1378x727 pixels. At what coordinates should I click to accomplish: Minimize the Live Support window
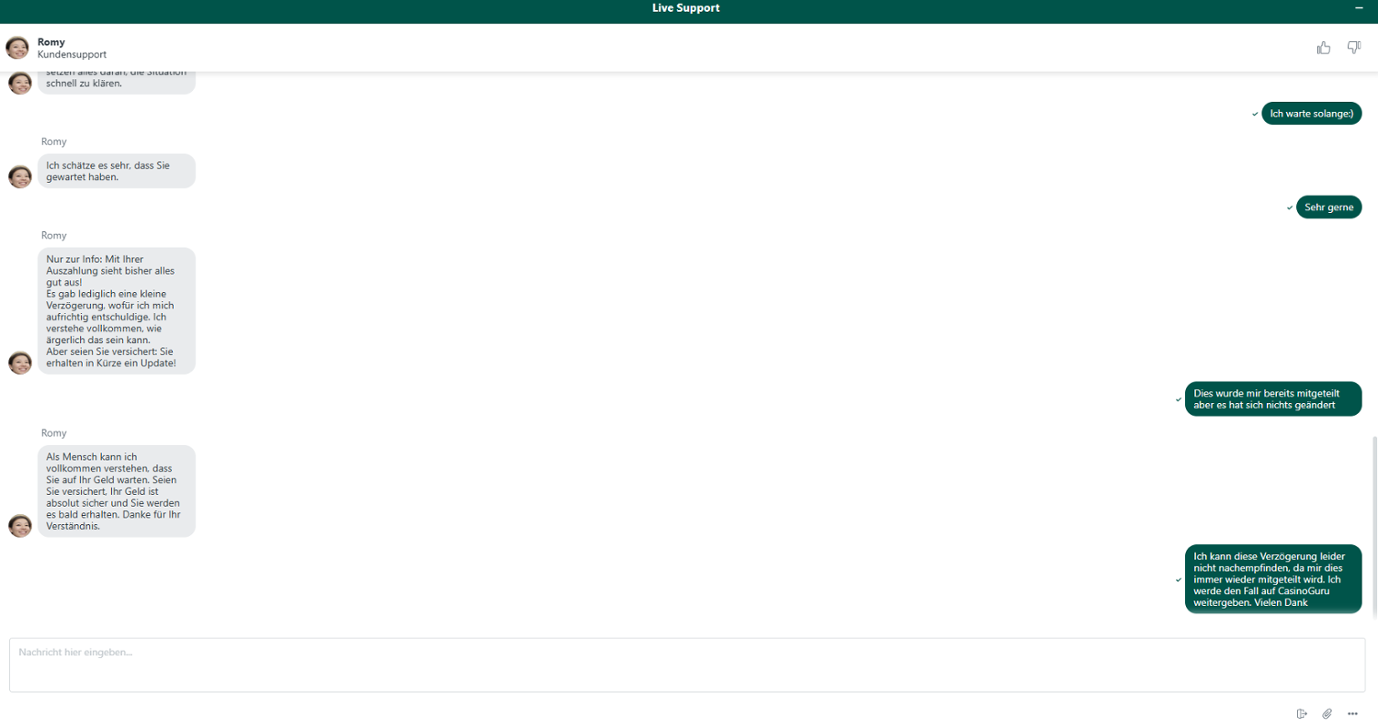(x=1359, y=8)
